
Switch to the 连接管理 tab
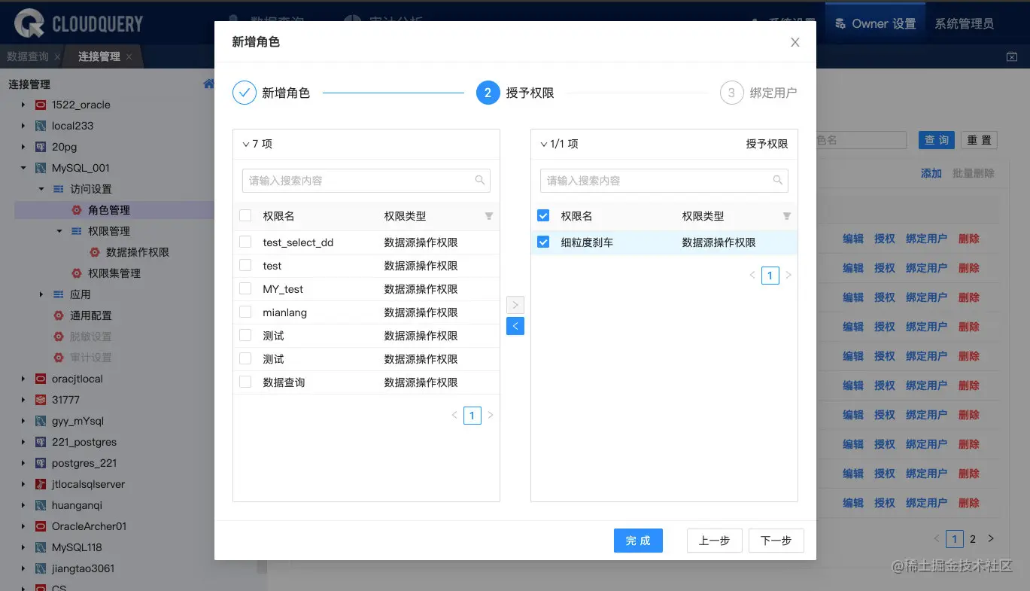point(99,56)
